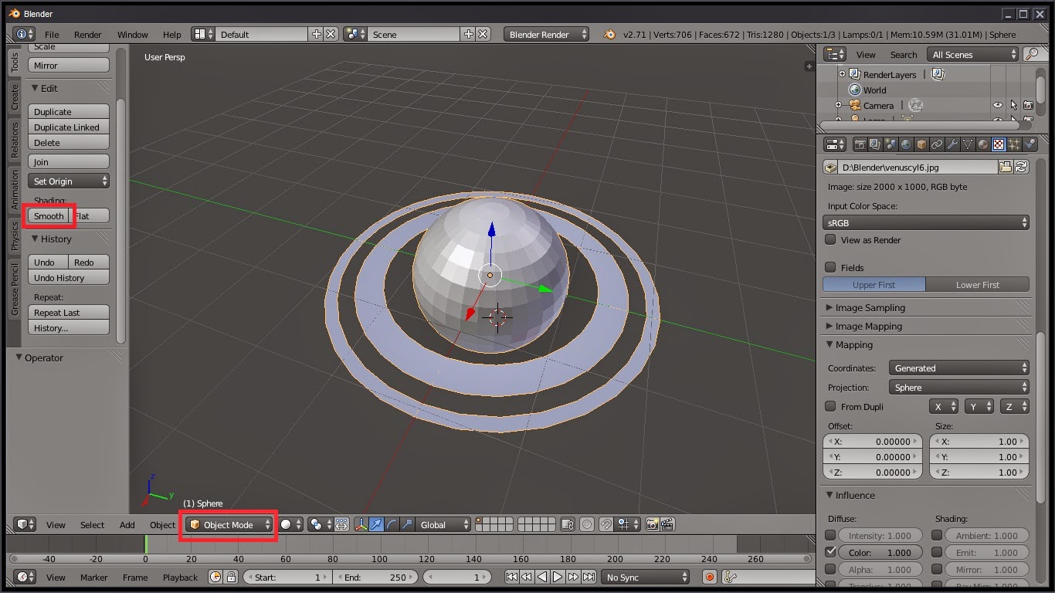This screenshot has height=593, width=1055.
Task: Enable the Ambient shading checkbox
Action: (x=937, y=535)
